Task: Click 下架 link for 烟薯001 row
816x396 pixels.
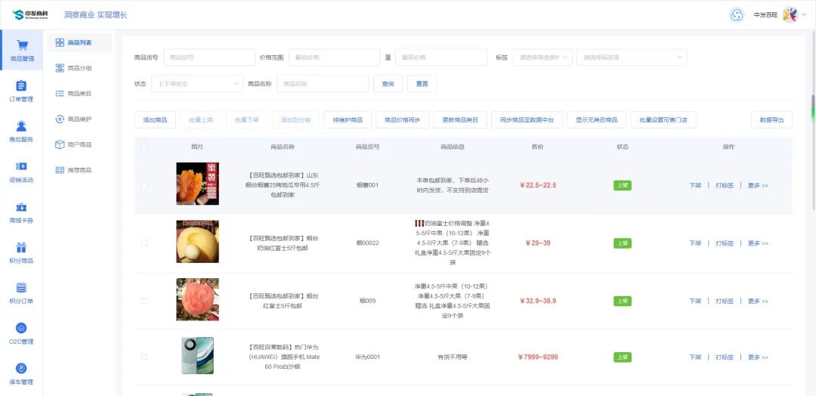Action: click(695, 185)
